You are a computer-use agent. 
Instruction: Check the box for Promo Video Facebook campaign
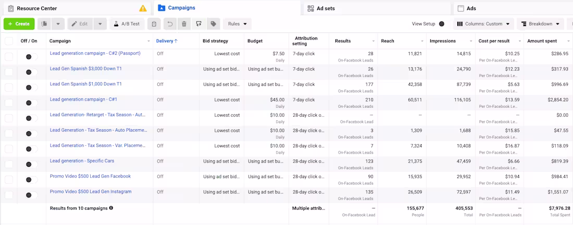click(x=9, y=180)
